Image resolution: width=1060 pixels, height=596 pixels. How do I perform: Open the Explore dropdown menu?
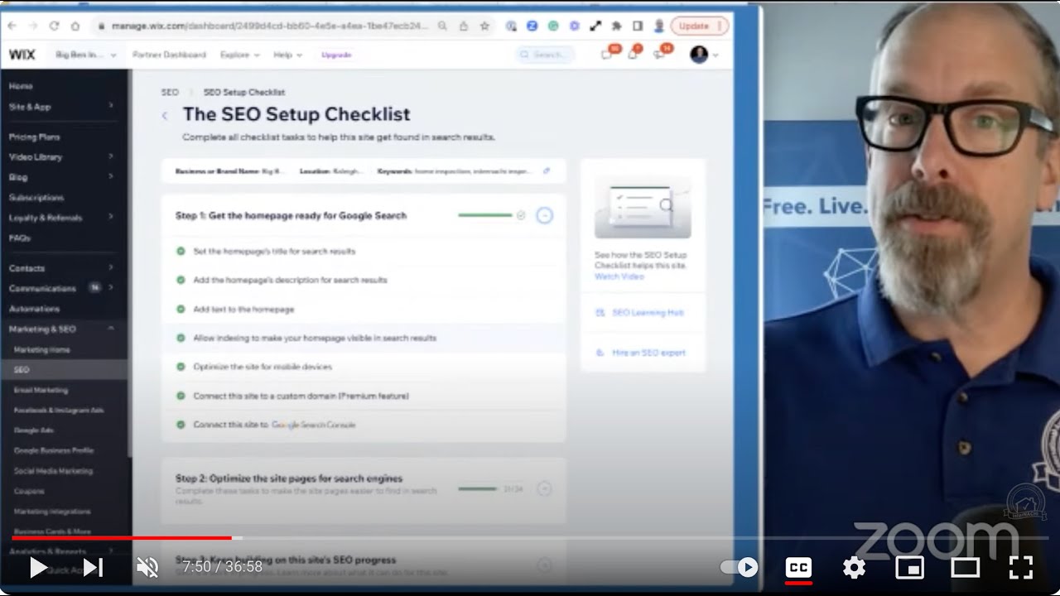239,55
